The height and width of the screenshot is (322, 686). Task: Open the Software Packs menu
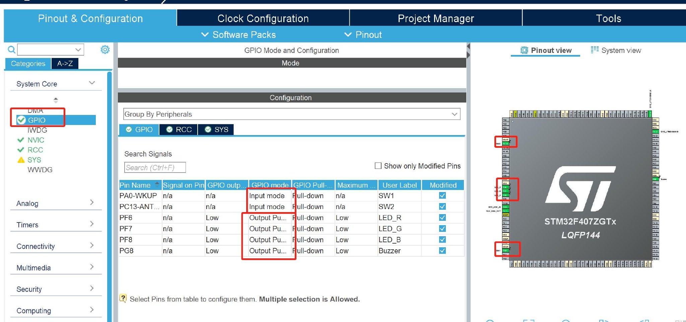click(x=238, y=35)
